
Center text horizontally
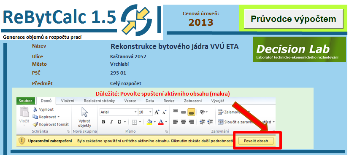pyautogui.click(x=184, y=122)
